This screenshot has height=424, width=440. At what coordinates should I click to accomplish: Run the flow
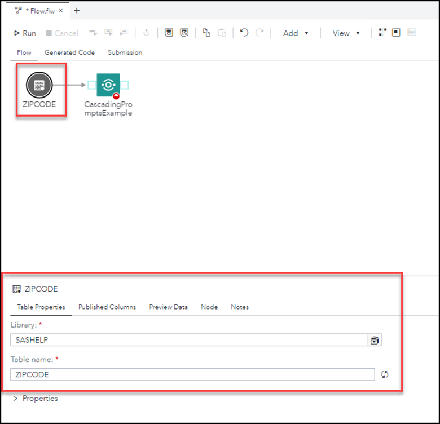coord(25,33)
